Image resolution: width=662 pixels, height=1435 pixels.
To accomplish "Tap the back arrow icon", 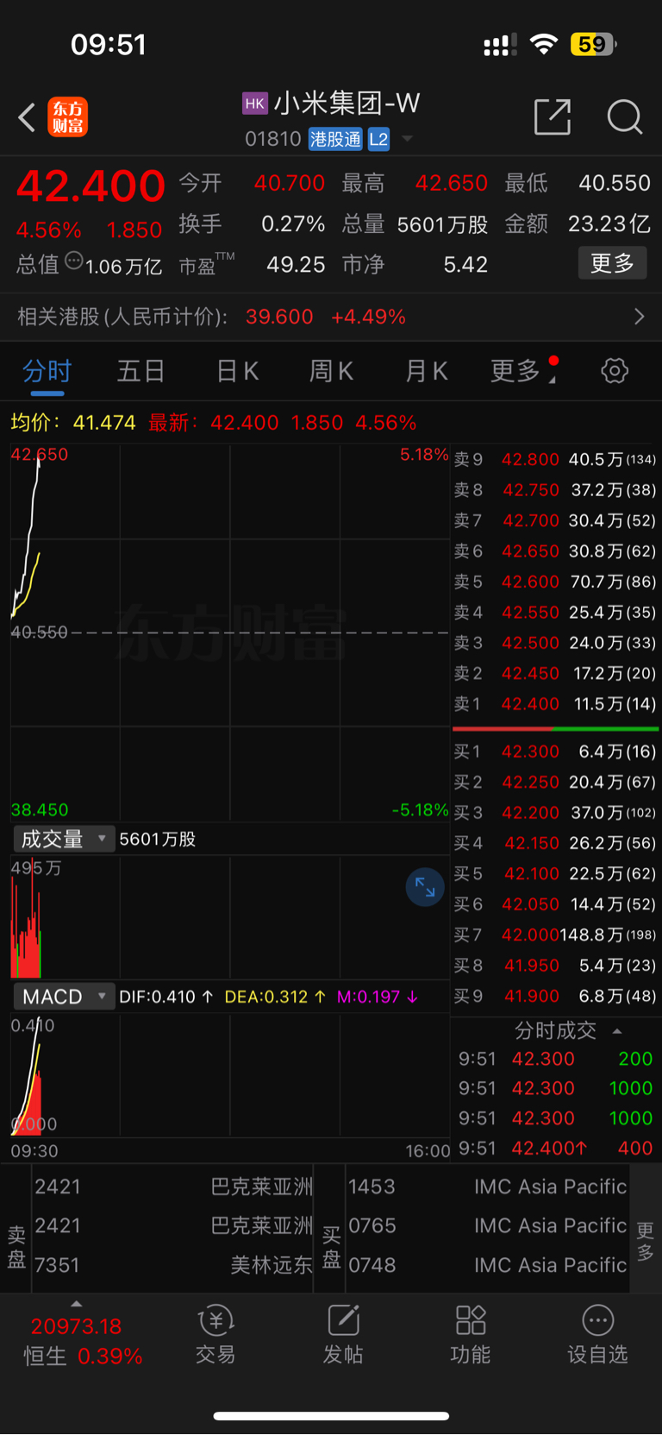I will pos(27,117).
